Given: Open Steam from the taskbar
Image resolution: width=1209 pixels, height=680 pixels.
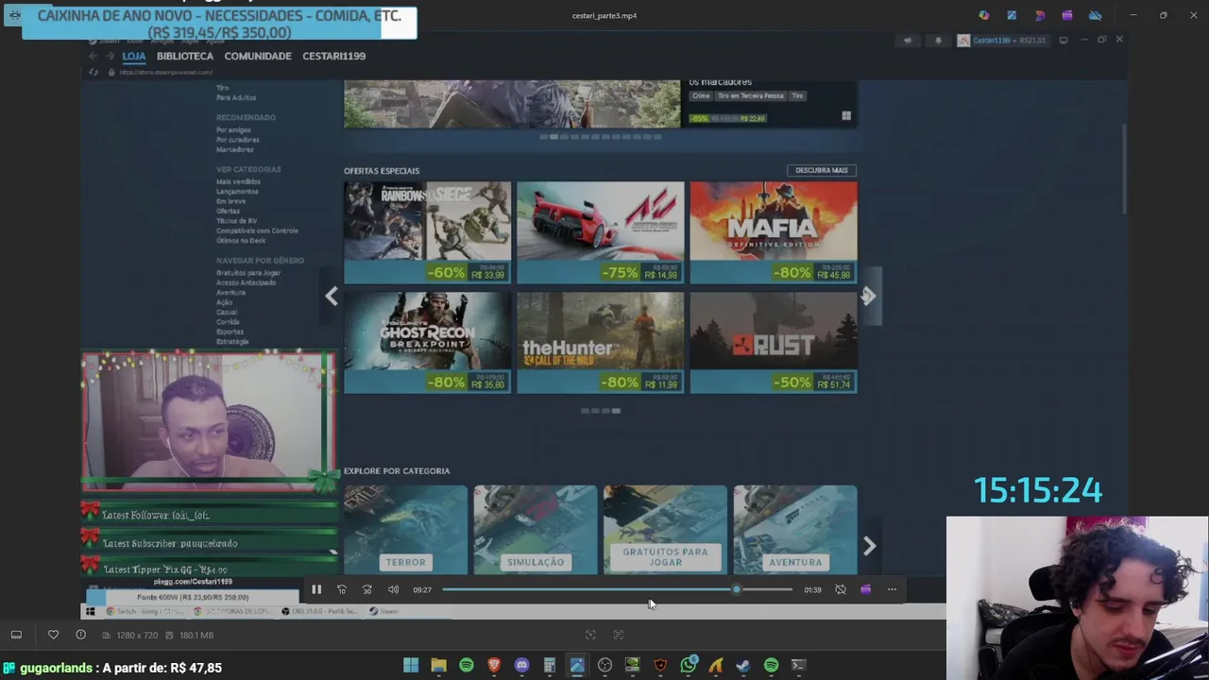Looking at the screenshot, I should click(743, 665).
